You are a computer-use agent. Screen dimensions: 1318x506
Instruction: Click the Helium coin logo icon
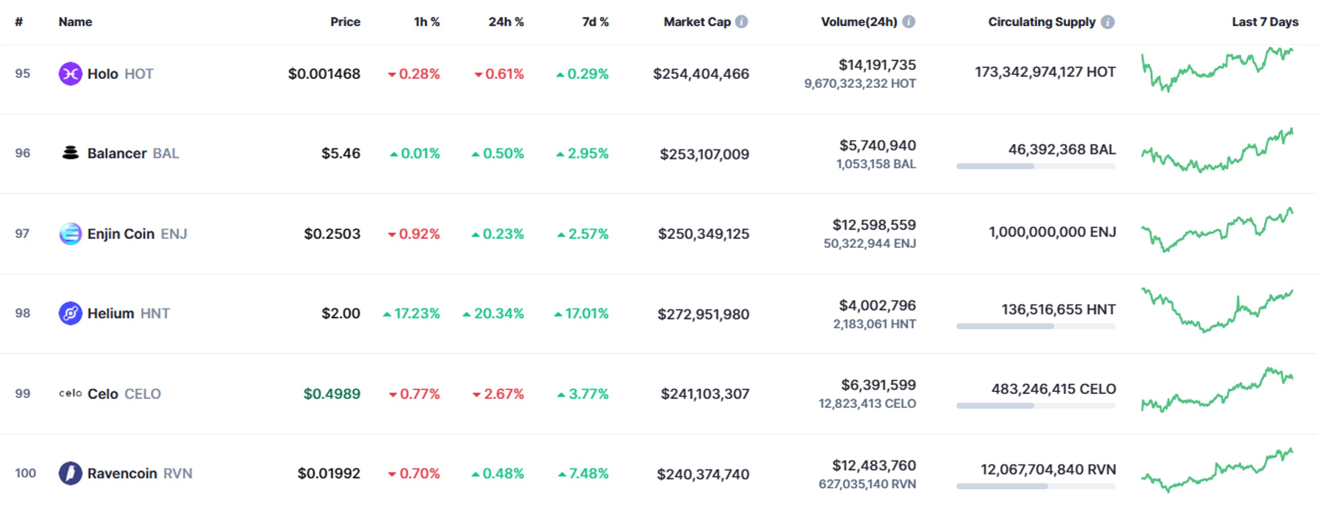70,313
